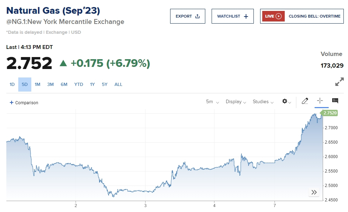This screenshot has height=212, width=348.
Task: Open the 5m interval dropdown
Action: coord(212,102)
